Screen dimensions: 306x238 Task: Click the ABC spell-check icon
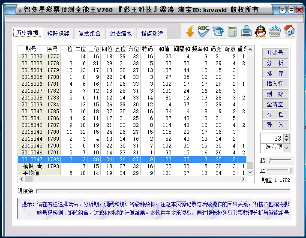pos(204,31)
